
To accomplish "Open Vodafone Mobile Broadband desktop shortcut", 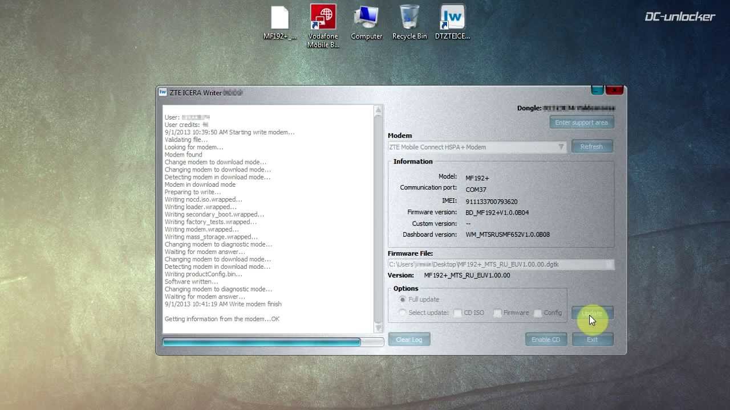I will [x=323, y=26].
